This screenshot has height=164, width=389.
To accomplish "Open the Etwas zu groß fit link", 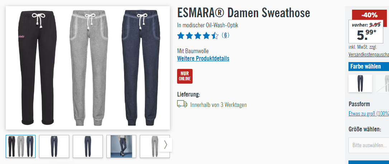I will [x=369, y=113].
